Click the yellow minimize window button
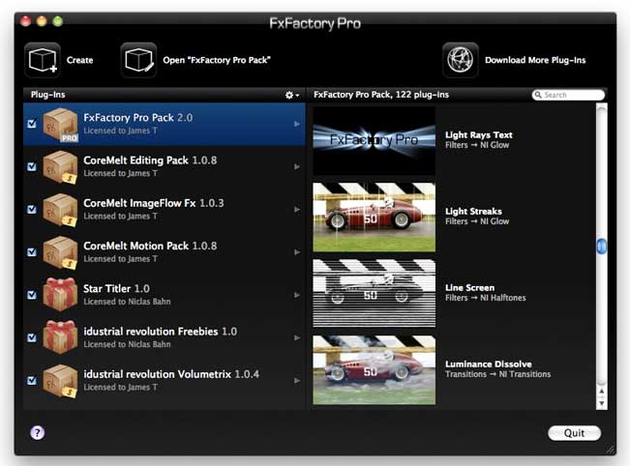 42,21
